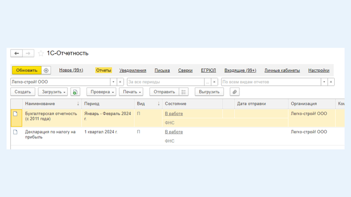Click the paperclip attachment icon

[x=234, y=92]
